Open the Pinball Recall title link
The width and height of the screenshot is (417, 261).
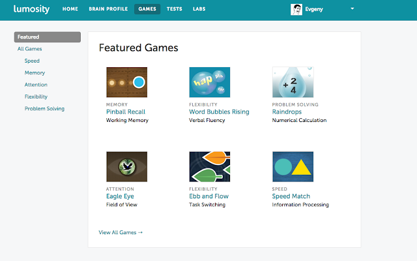click(126, 112)
